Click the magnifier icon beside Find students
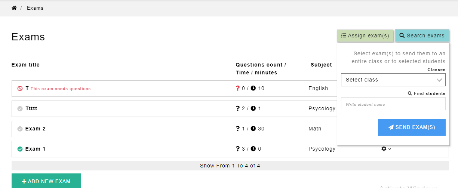The image size is (458, 188). [410, 94]
